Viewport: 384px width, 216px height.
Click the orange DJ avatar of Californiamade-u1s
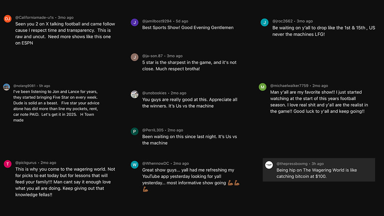pos(7,19)
